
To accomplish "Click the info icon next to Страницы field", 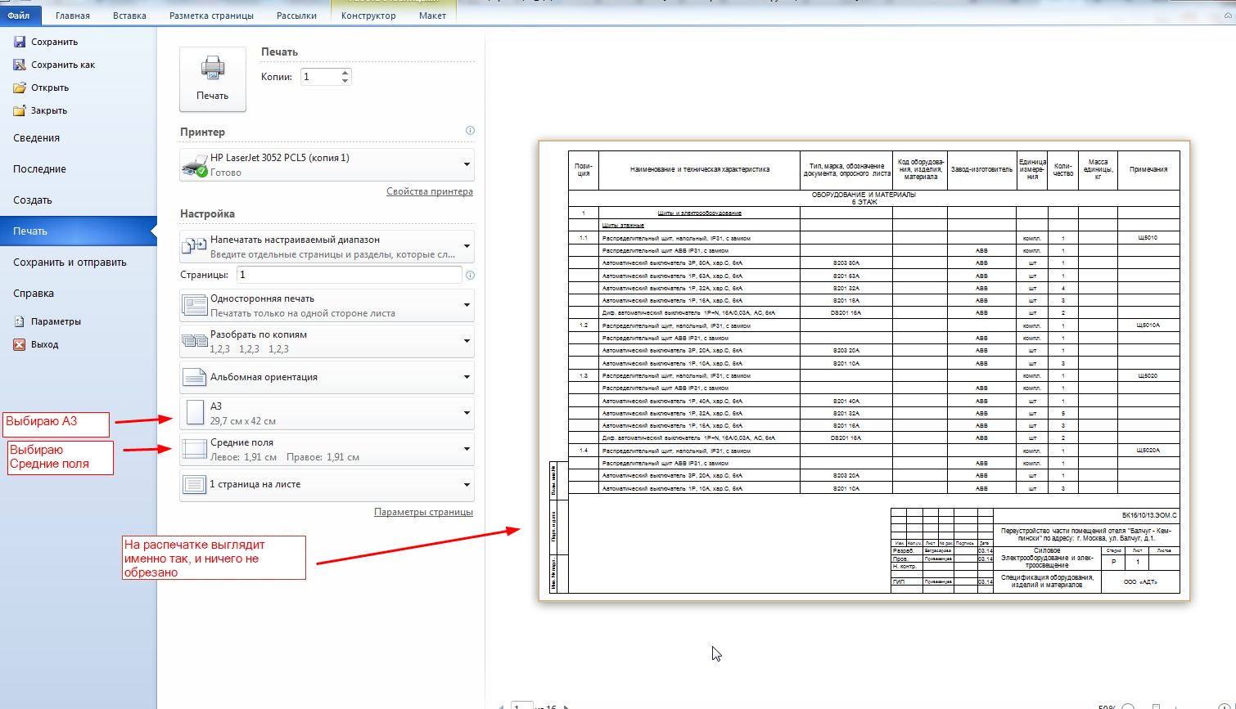I will 470,276.
